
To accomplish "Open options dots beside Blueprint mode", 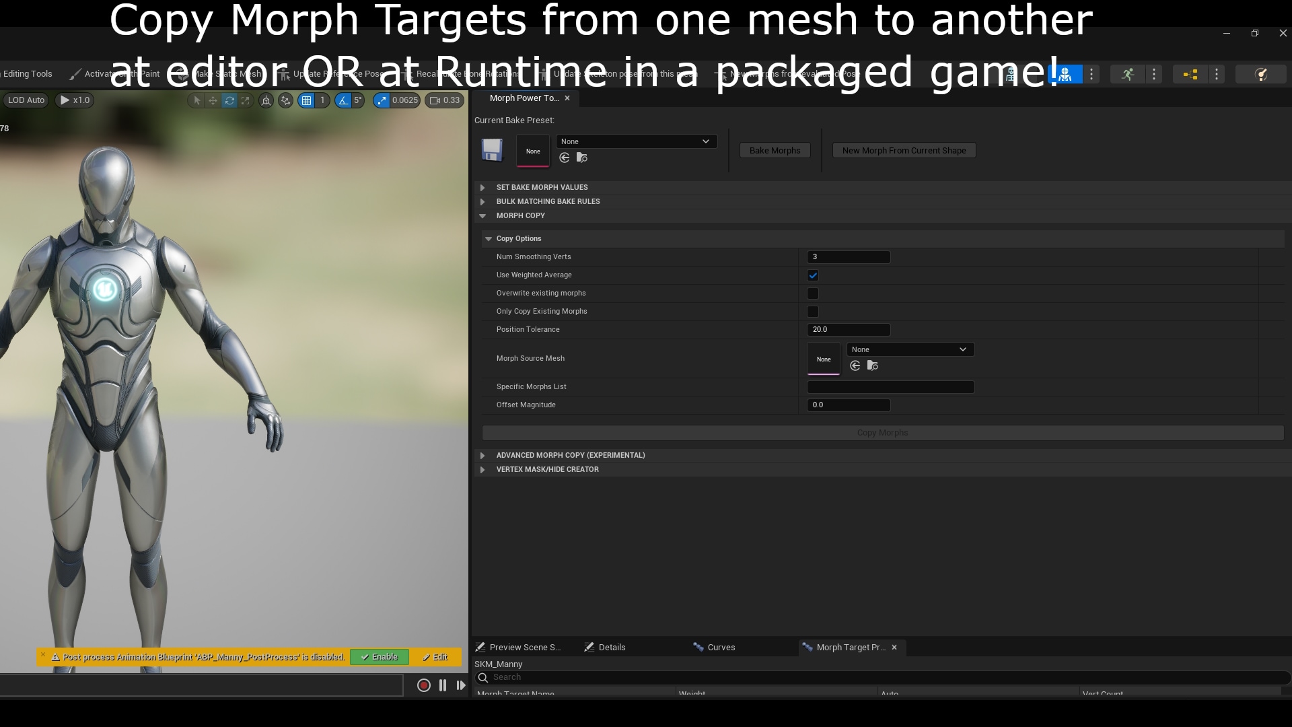I will [1217, 74].
